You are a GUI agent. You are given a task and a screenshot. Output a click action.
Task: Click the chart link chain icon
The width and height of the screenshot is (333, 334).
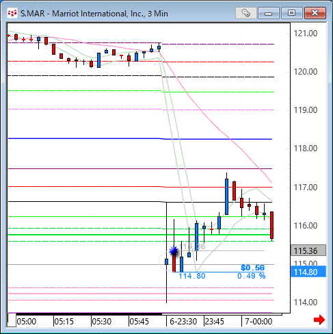245,13
